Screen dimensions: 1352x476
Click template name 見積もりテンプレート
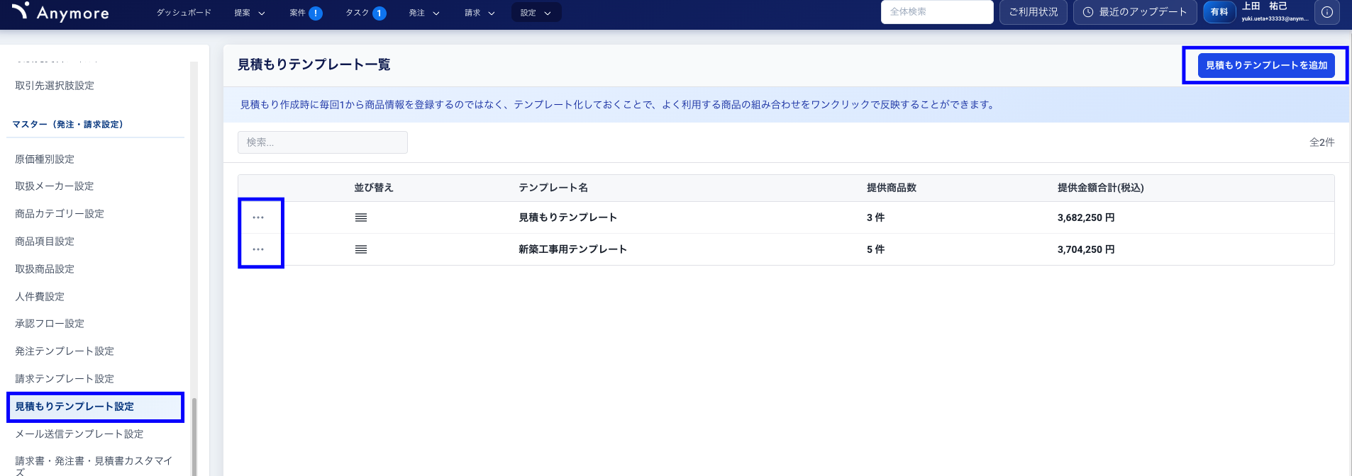click(x=567, y=217)
